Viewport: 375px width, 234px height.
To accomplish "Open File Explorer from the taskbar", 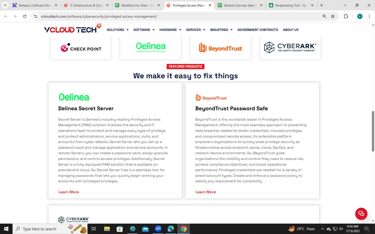I will (x=107, y=229).
